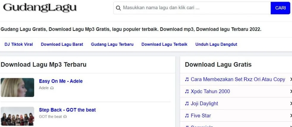Click the search magnifier icon

click(118, 8)
